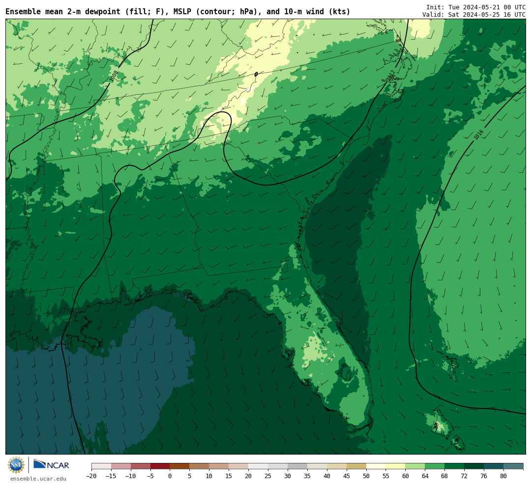Click dark green swatch between 72 and 76
Screen dimensions: 531x485
474,466
